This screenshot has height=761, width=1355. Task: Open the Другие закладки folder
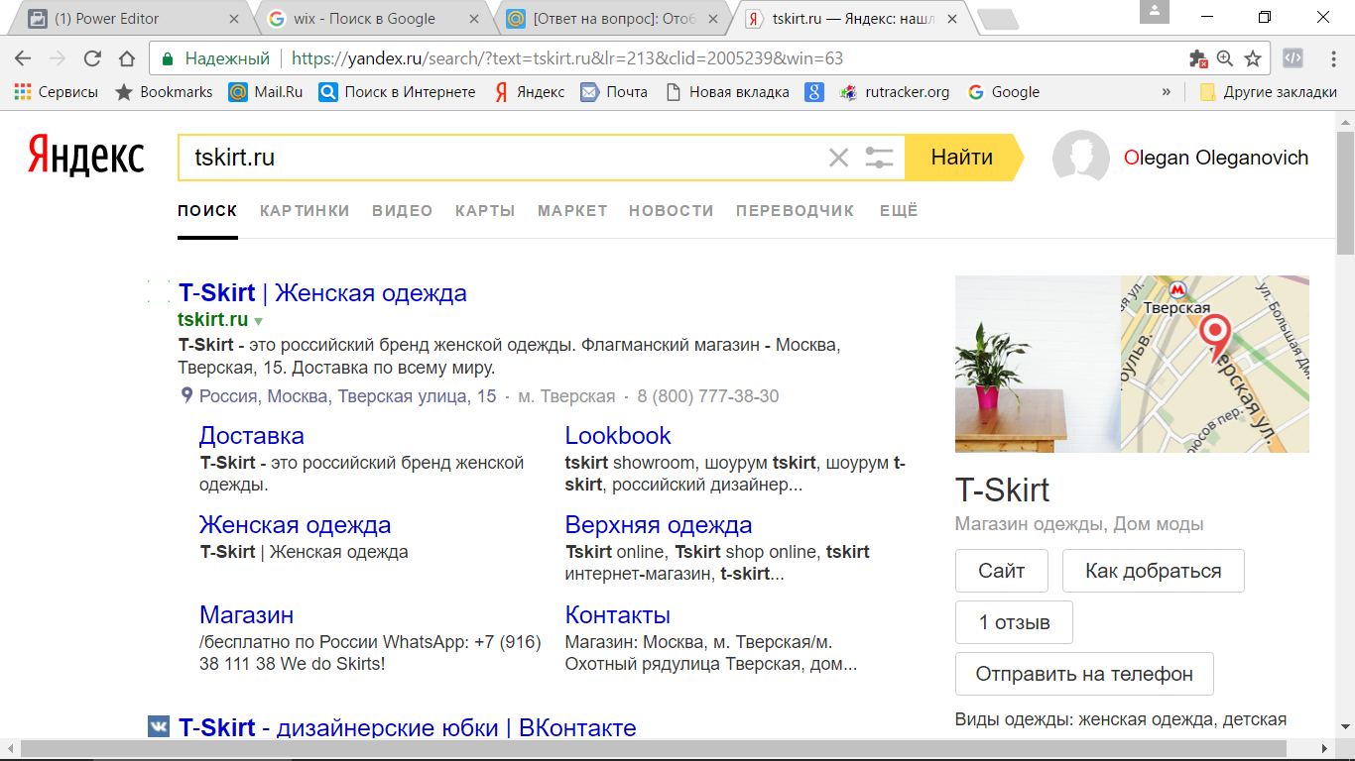1268,92
